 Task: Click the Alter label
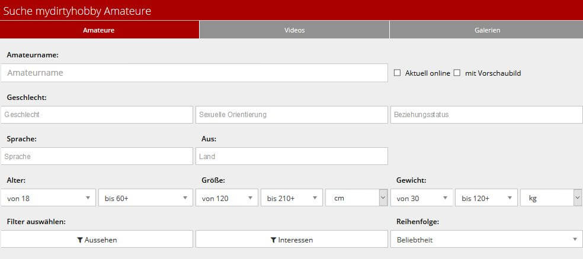pyautogui.click(x=16, y=180)
